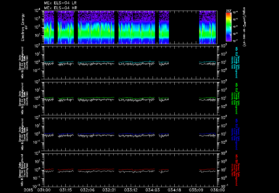Click the Electron Energy eV axis label
Screen dimensions: 279x193
coord(24,27)
